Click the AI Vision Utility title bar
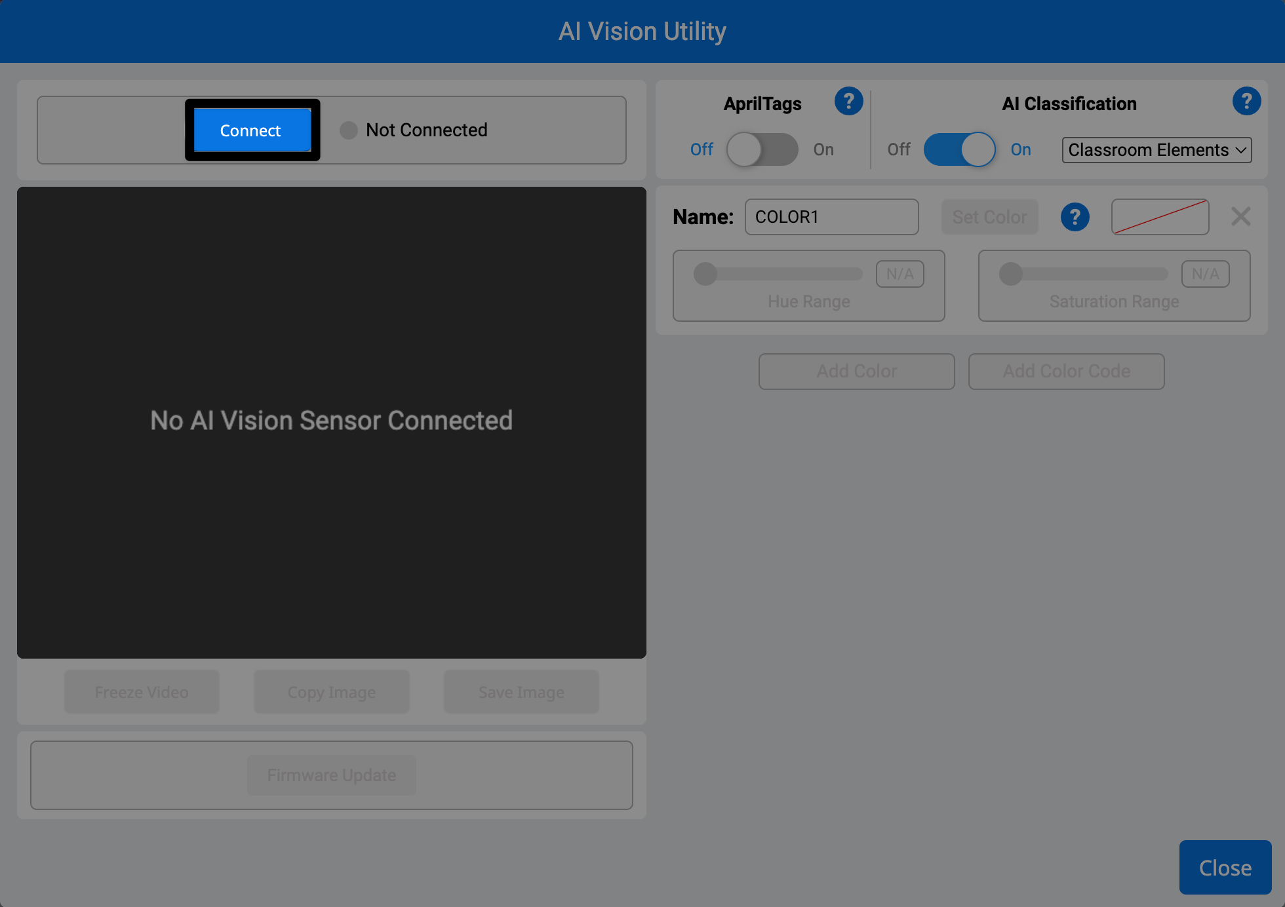Image resolution: width=1285 pixels, height=907 pixels. 642,31
